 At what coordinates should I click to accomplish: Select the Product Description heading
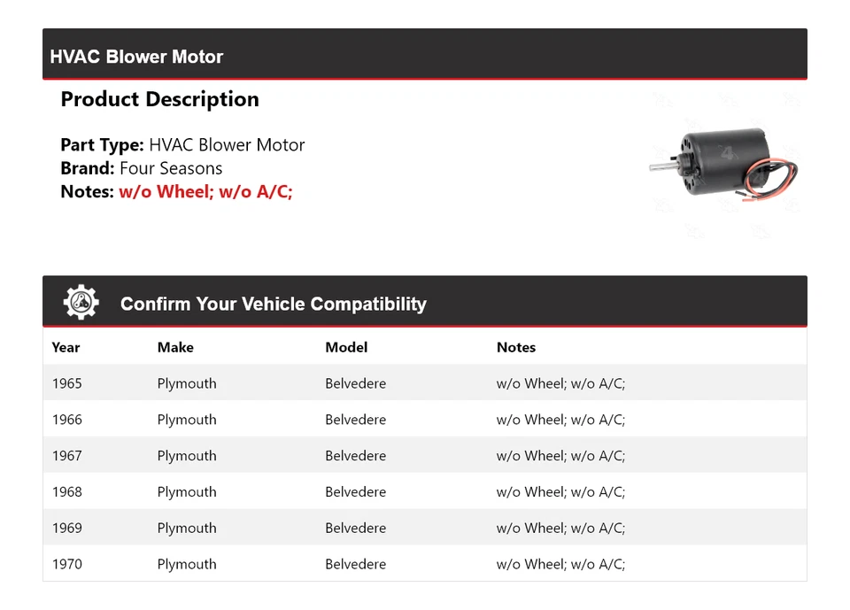click(159, 99)
